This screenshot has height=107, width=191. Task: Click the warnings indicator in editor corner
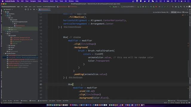coord(183,15)
